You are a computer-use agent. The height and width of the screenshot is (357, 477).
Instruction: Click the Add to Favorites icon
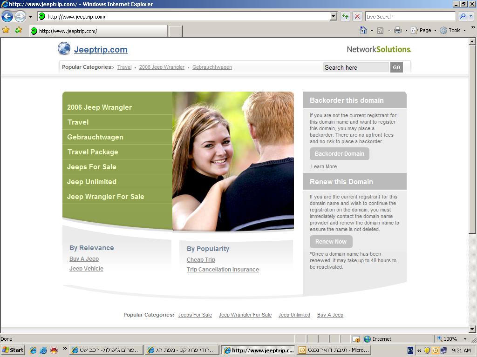tap(18, 30)
